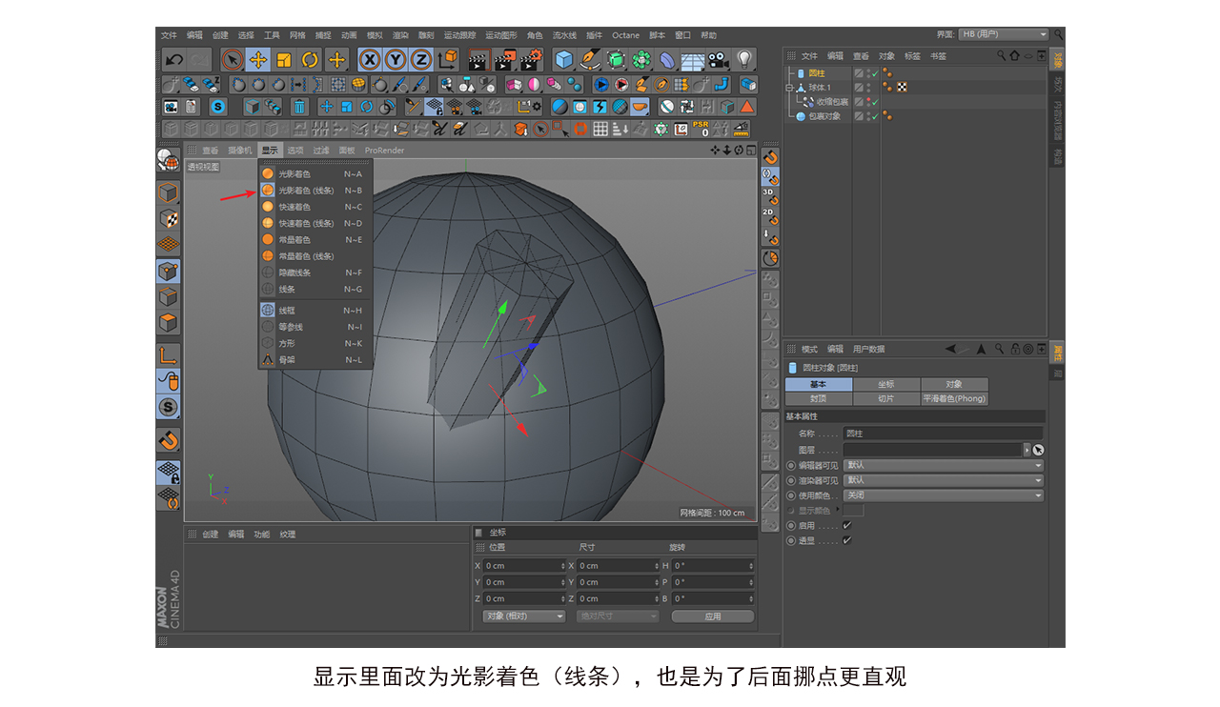Image resolution: width=1220 pixels, height=707 pixels.
Task: Toggle the green check for 收缩包裹
Action: point(874,102)
